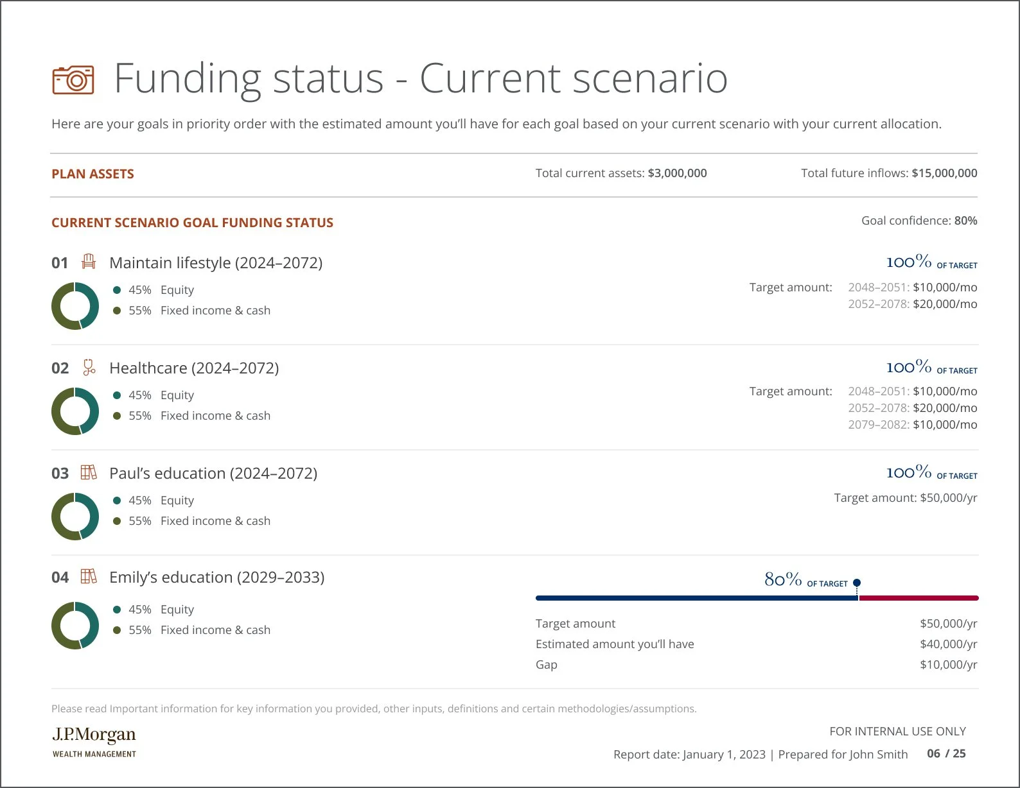Click the chair icon for Maintain lifestyle goal
This screenshot has height=788, width=1020.
click(x=89, y=262)
